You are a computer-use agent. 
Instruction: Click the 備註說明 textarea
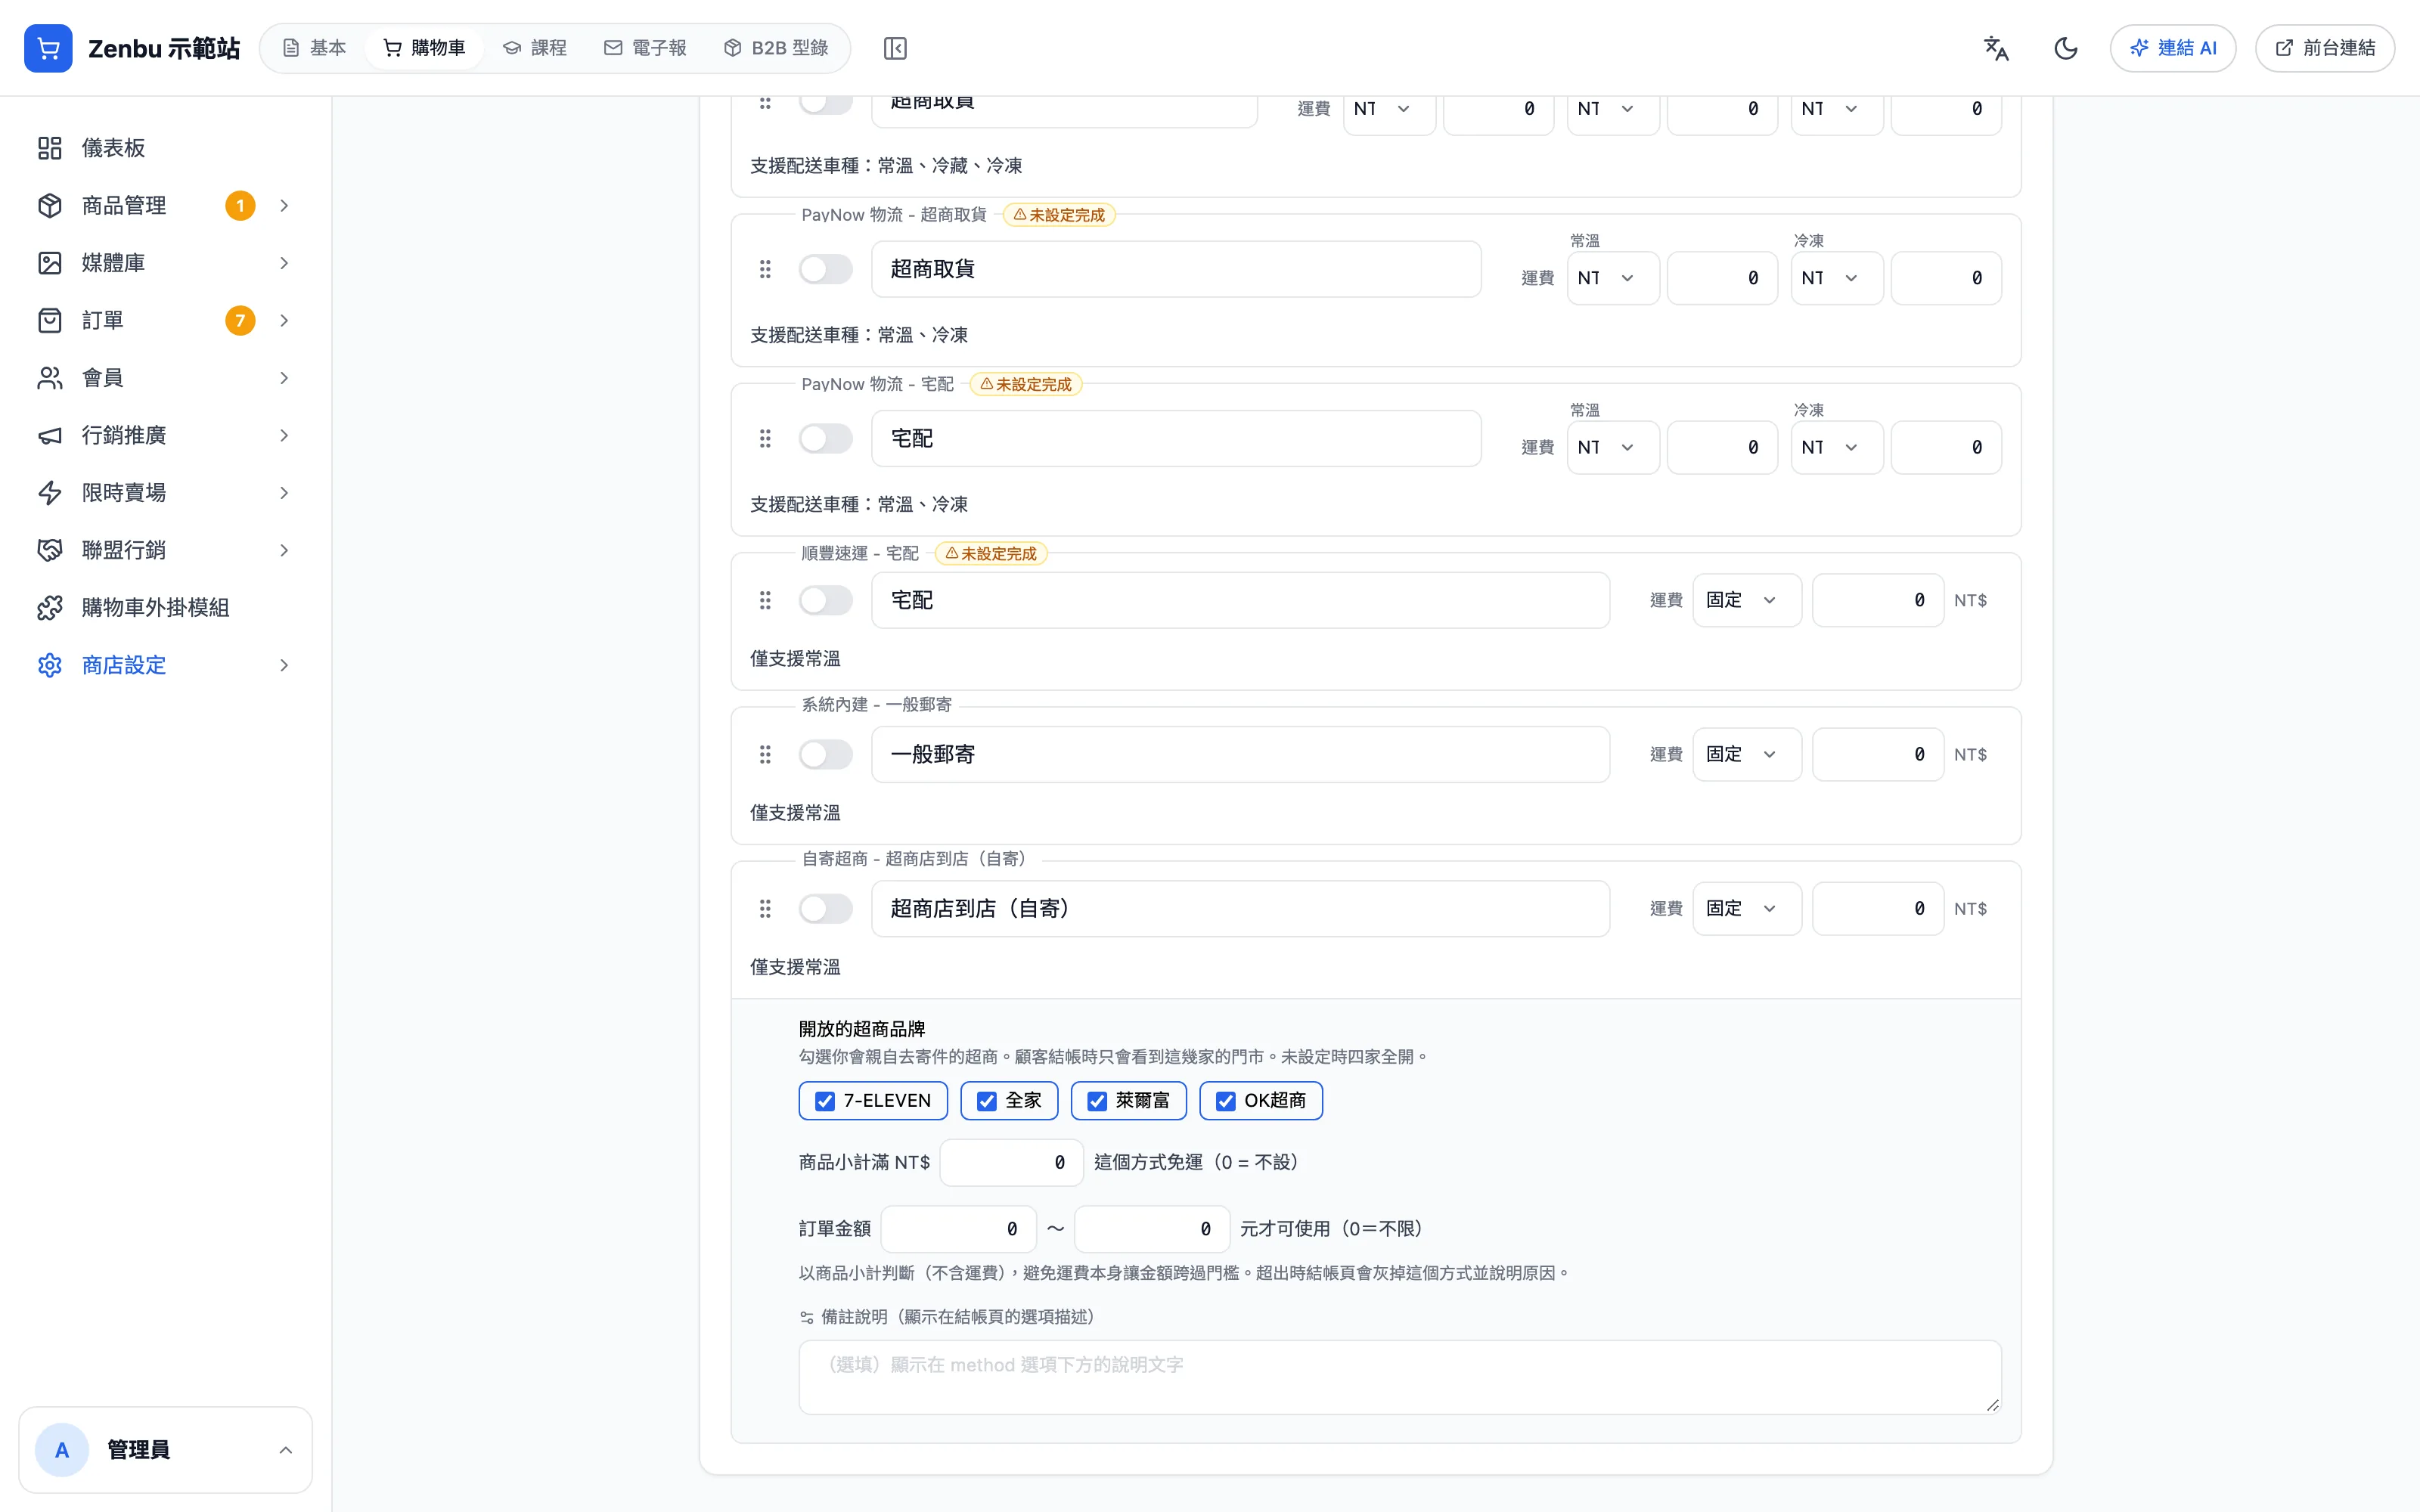point(1399,1377)
